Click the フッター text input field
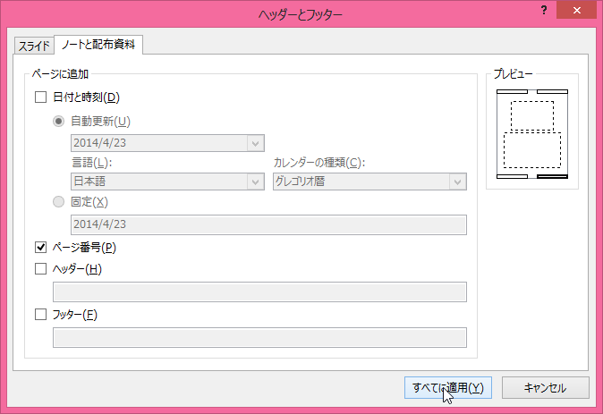Viewport: 603px width, 414px height. 259,337
